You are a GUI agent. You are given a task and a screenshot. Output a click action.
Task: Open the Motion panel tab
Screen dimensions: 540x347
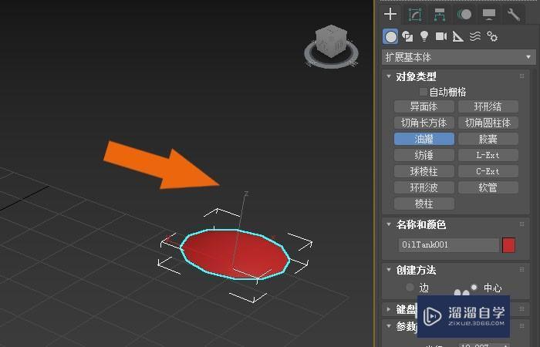[x=464, y=15]
